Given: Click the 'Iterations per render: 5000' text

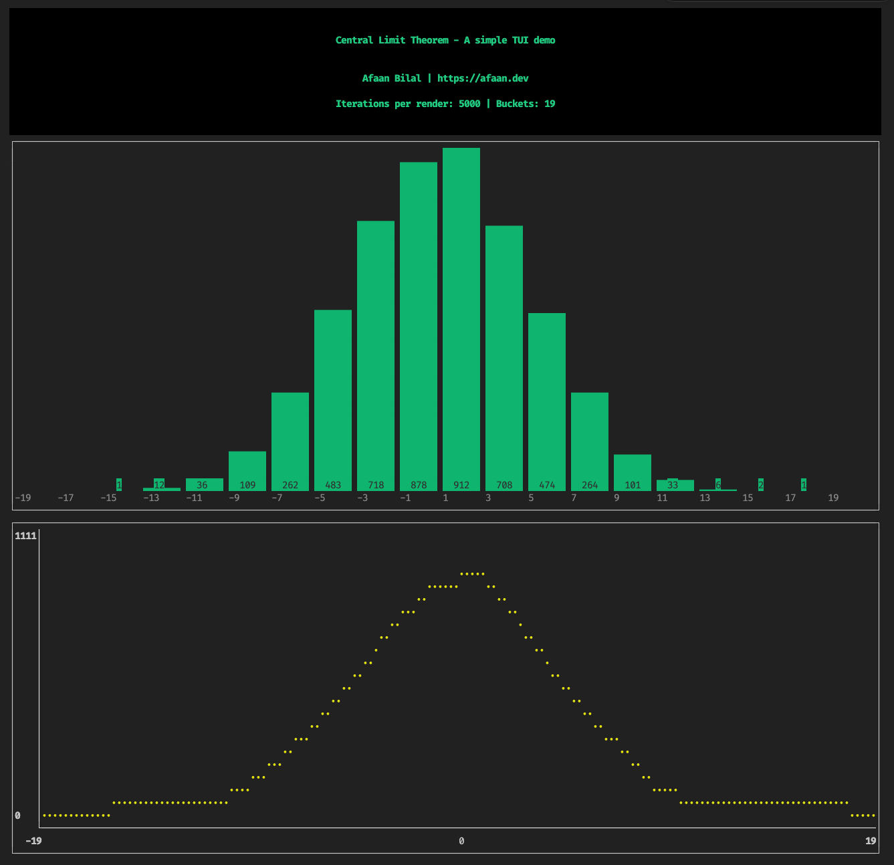Looking at the screenshot, I should click(x=408, y=104).
